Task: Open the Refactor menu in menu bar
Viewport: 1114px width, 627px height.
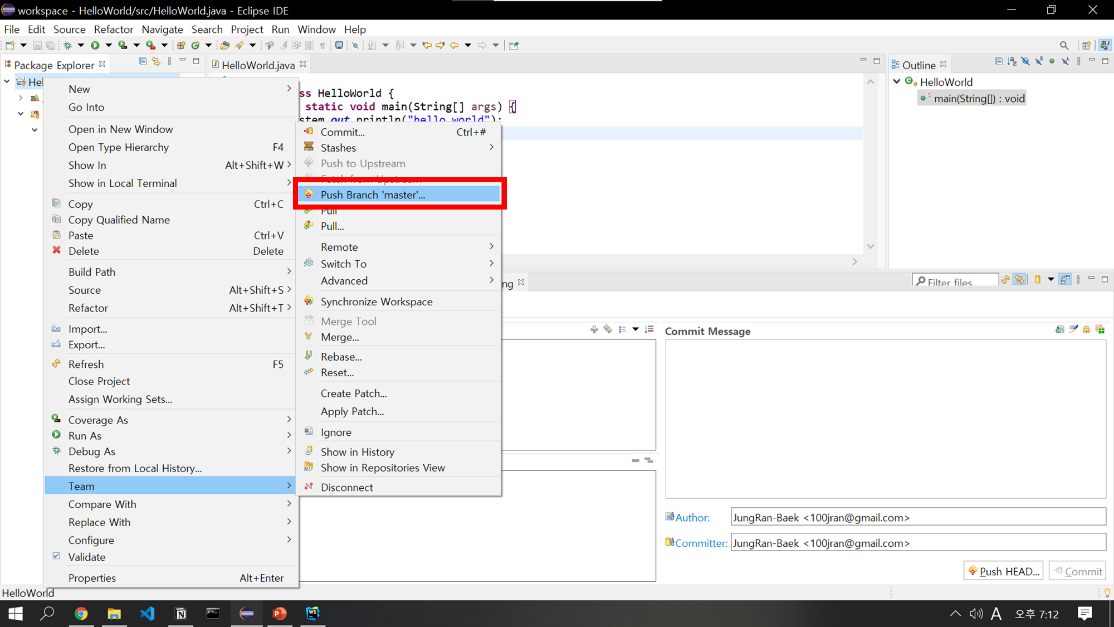Action: [114, 30]
